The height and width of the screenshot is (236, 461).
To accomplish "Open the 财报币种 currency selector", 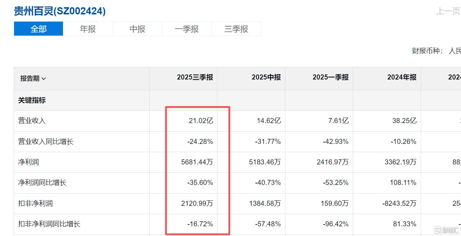I will pyautogui.click(x=454, y=51).
